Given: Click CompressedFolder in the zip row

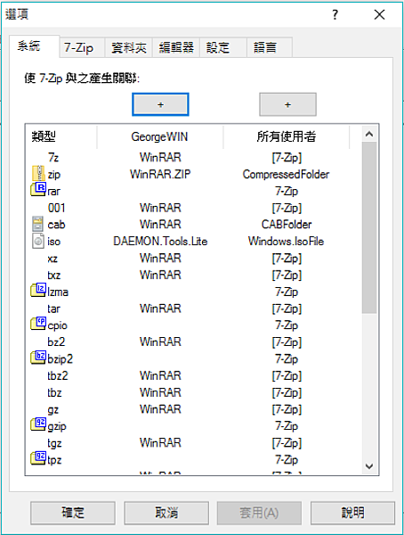Looking at the screenshot, I should click(287, 175).
